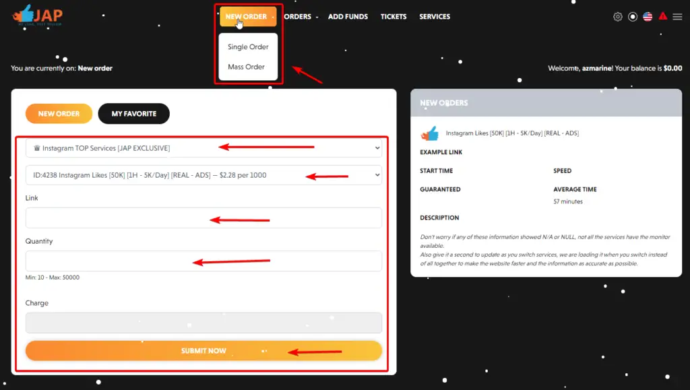The width and height of the screenshot is (690, 390).
Task: Open the settings gear icon
Action: 618,17
